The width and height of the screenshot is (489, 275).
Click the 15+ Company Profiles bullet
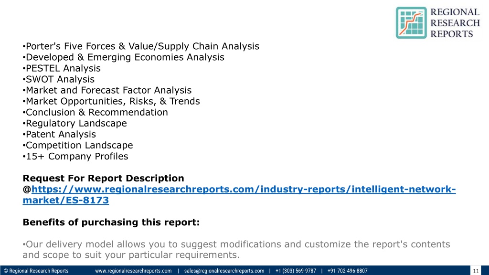pos(75,156)
